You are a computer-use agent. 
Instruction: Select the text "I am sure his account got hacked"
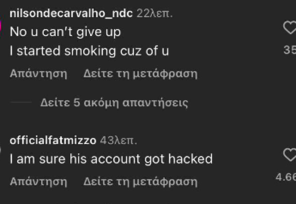tap(111, 159)
